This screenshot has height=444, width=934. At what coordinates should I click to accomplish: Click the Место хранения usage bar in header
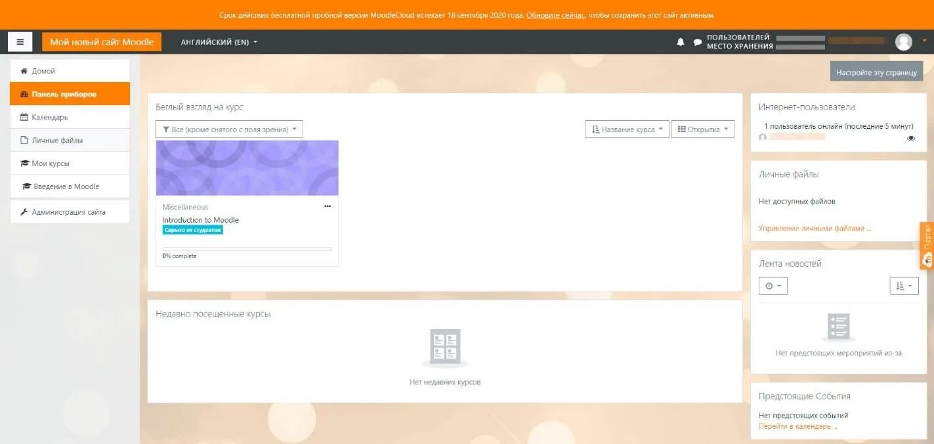tap(800, 47)
